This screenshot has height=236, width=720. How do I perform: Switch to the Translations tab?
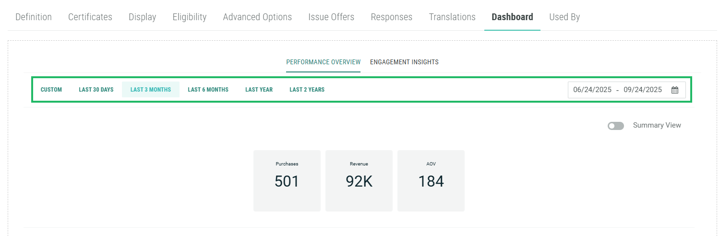click(x=452, y=17)
